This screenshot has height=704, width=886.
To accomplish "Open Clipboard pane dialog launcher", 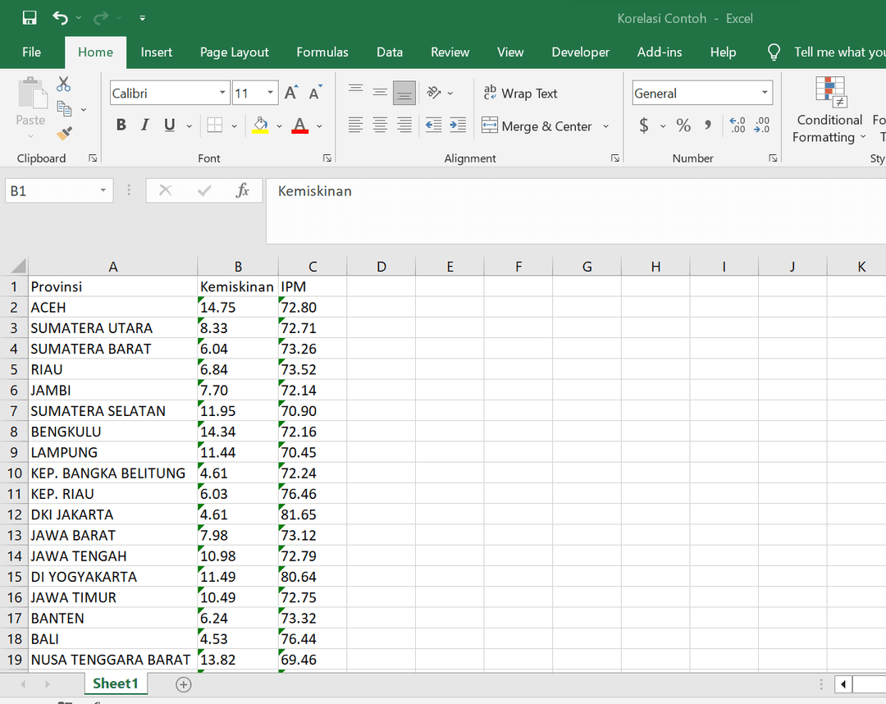I will pyautogui.click(x=93, y=158).
